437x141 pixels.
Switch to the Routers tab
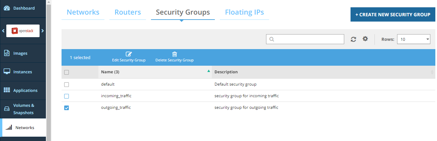128,12
